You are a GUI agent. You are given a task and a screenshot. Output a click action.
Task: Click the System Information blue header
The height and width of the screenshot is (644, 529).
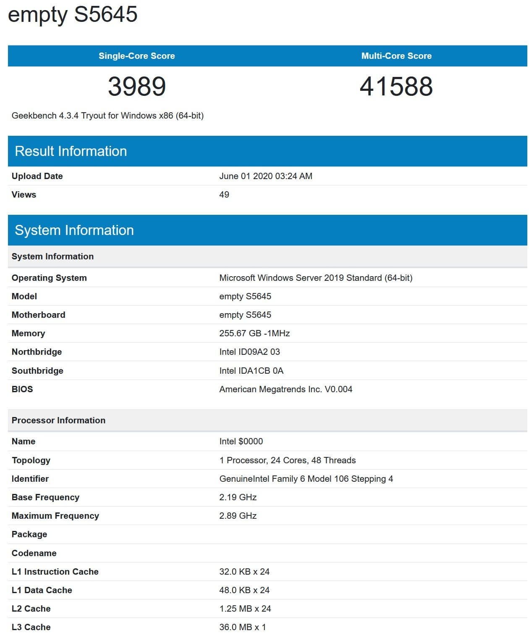coord(267,230)
